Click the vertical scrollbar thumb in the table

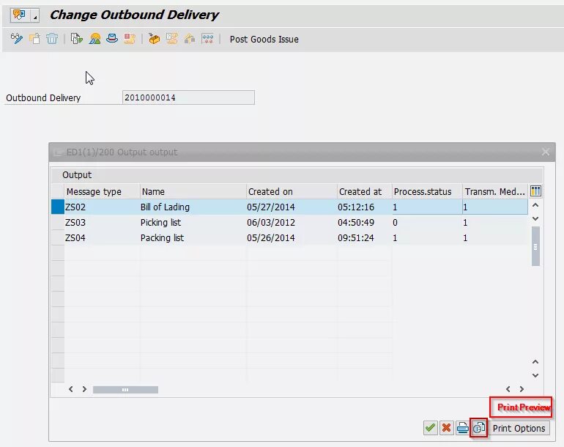535,246
